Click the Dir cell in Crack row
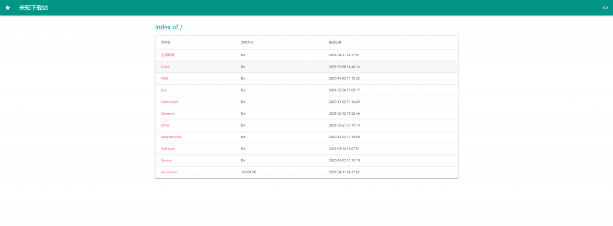Screen dimensions: 613x226 [243, 67]
